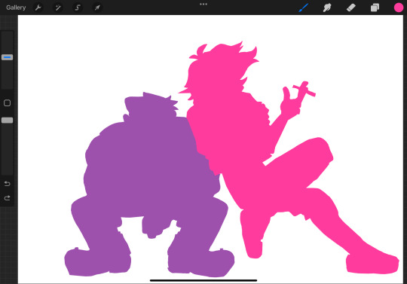Activate the Transform arrow tool
The height and width of the screenshot is (284, 407).
97,8
